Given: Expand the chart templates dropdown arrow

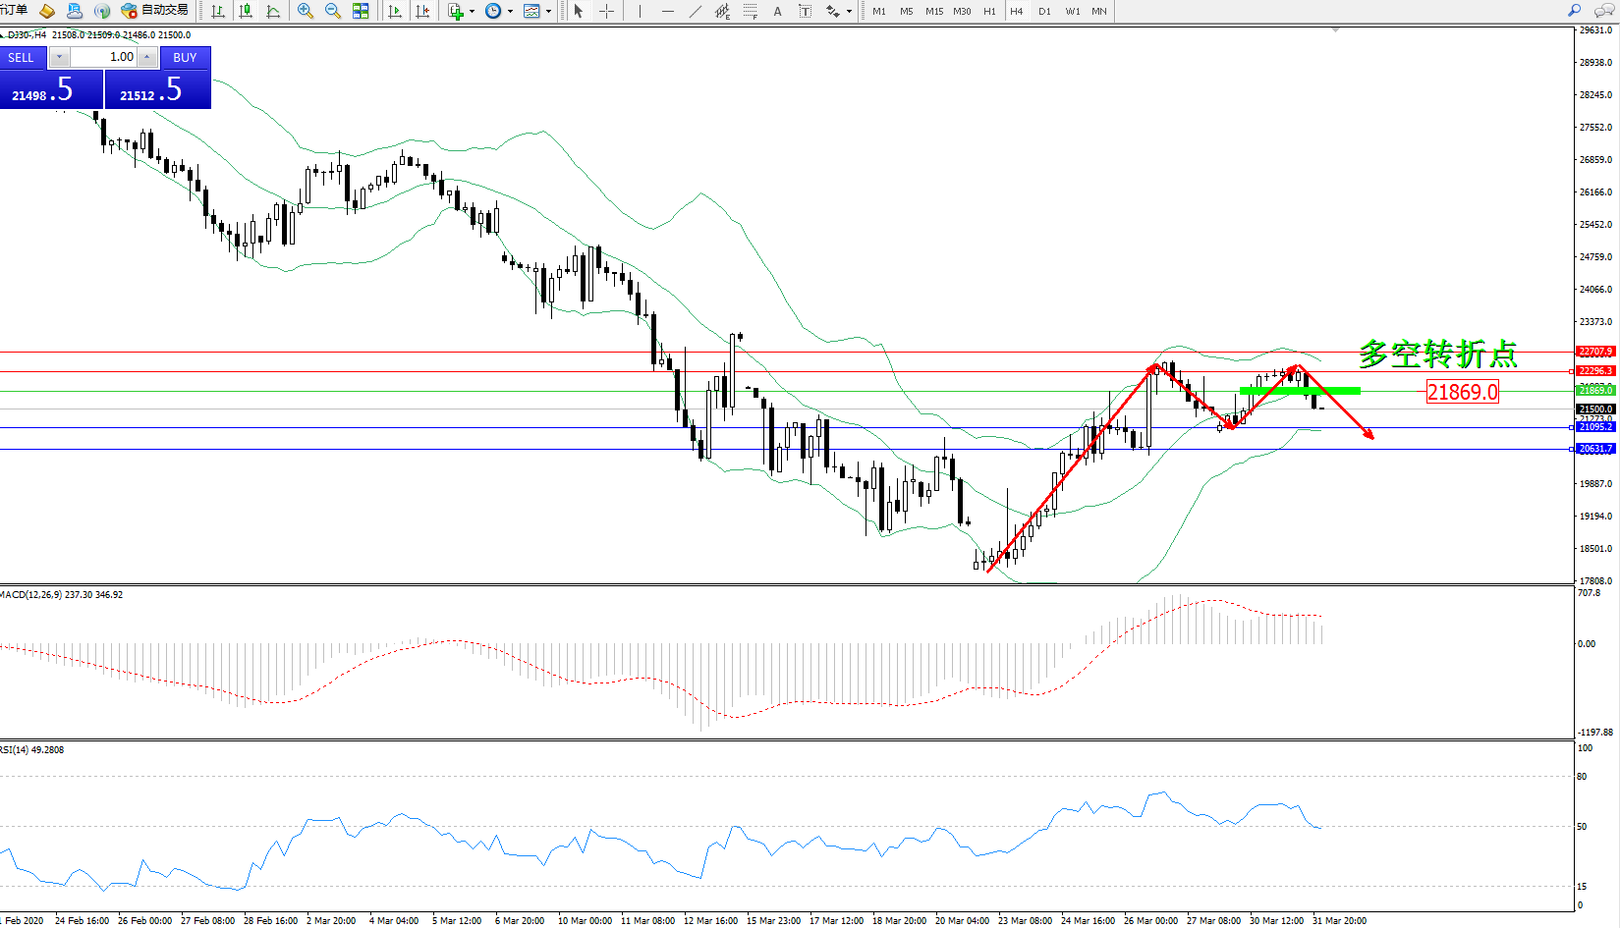Looking at the screenshot, I should (x=548, y=12).
